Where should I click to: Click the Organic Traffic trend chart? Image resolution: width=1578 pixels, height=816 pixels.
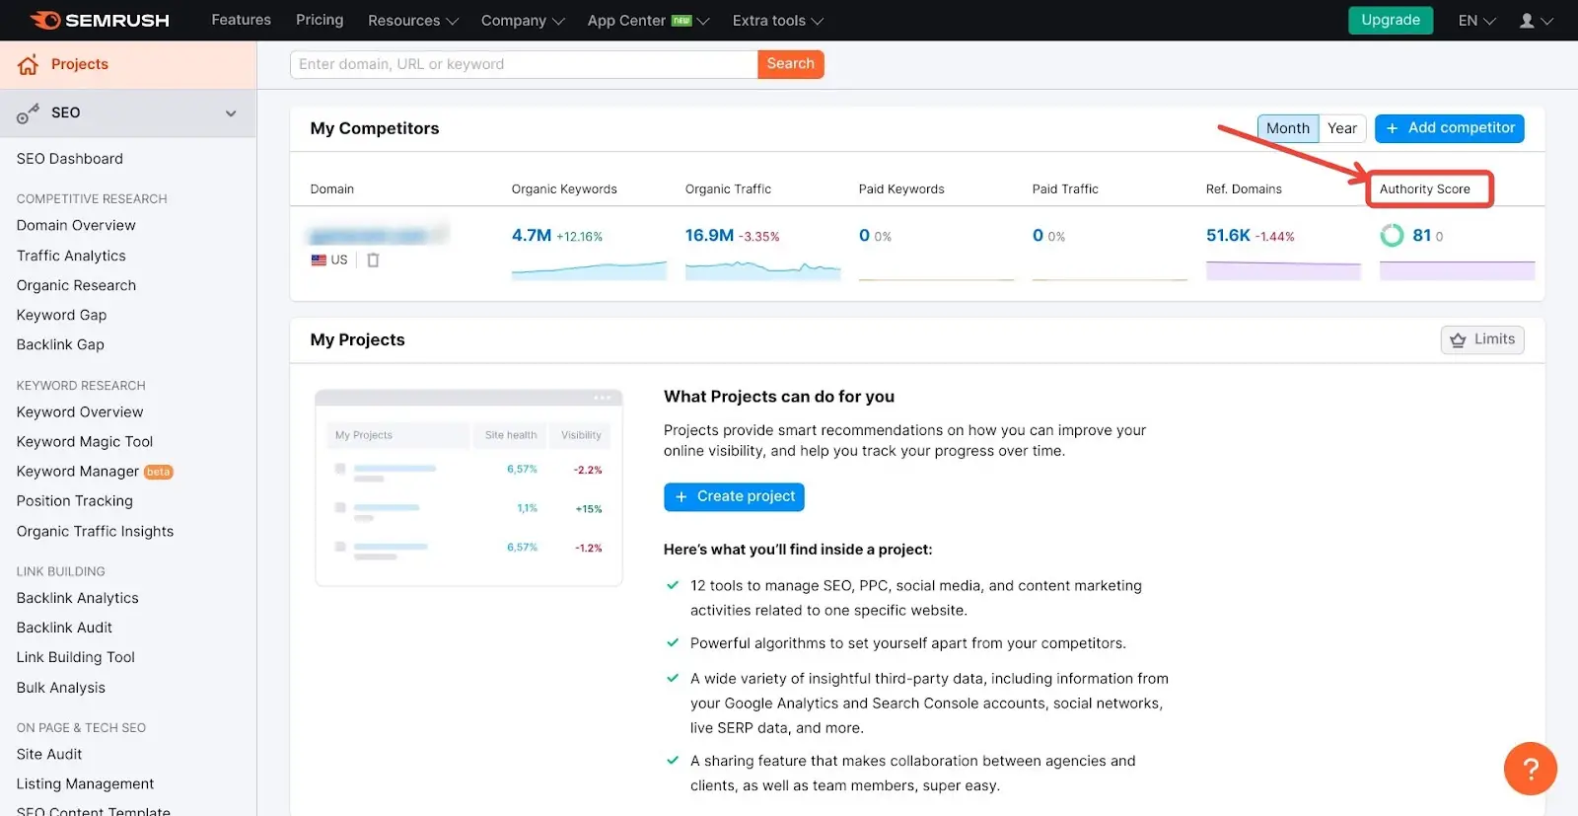point(762,269)
